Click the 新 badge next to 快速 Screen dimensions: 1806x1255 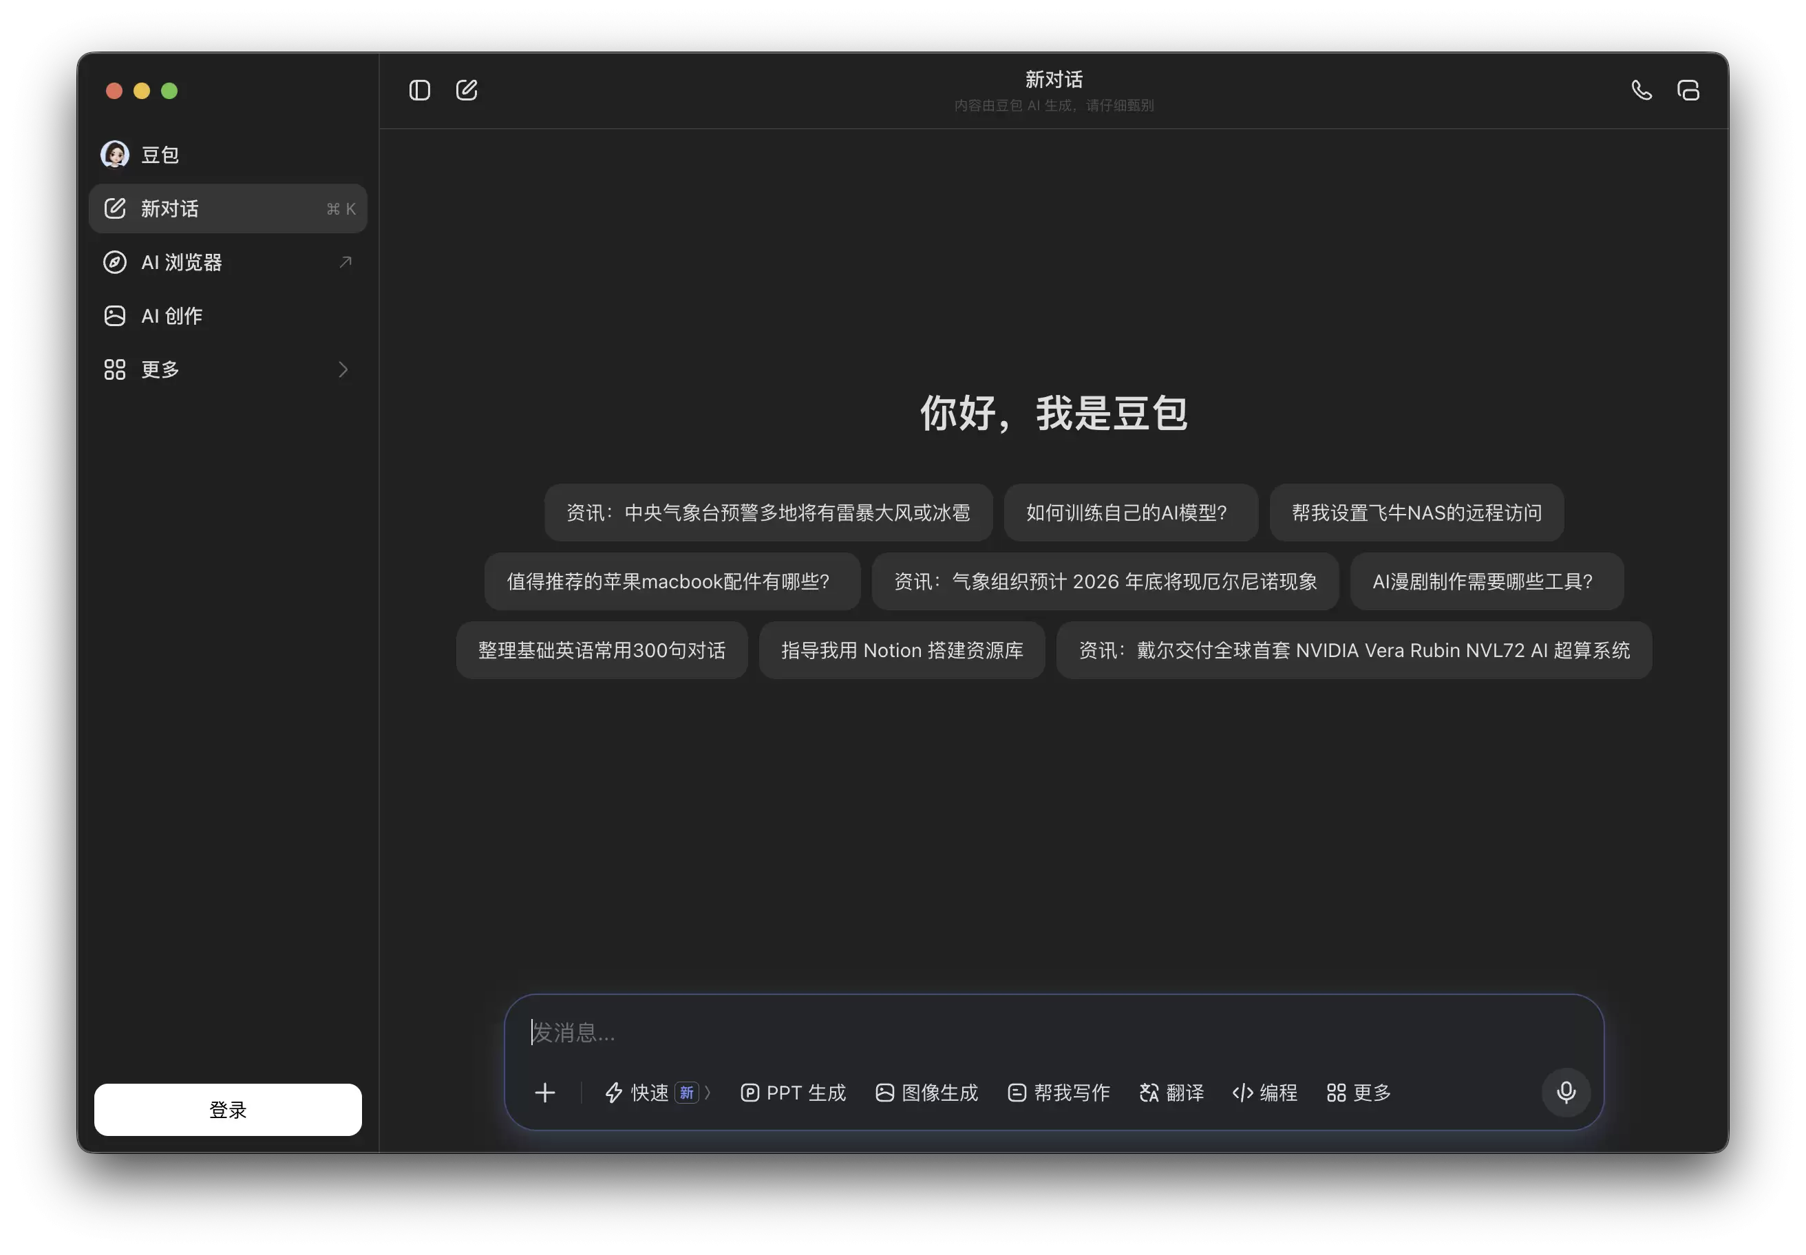coord(686,1092)
